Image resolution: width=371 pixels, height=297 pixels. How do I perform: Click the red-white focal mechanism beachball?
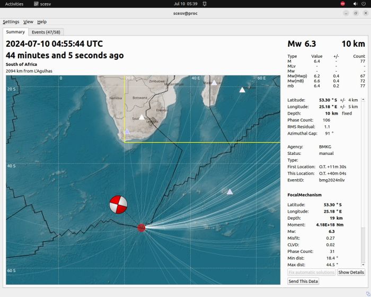118,204
